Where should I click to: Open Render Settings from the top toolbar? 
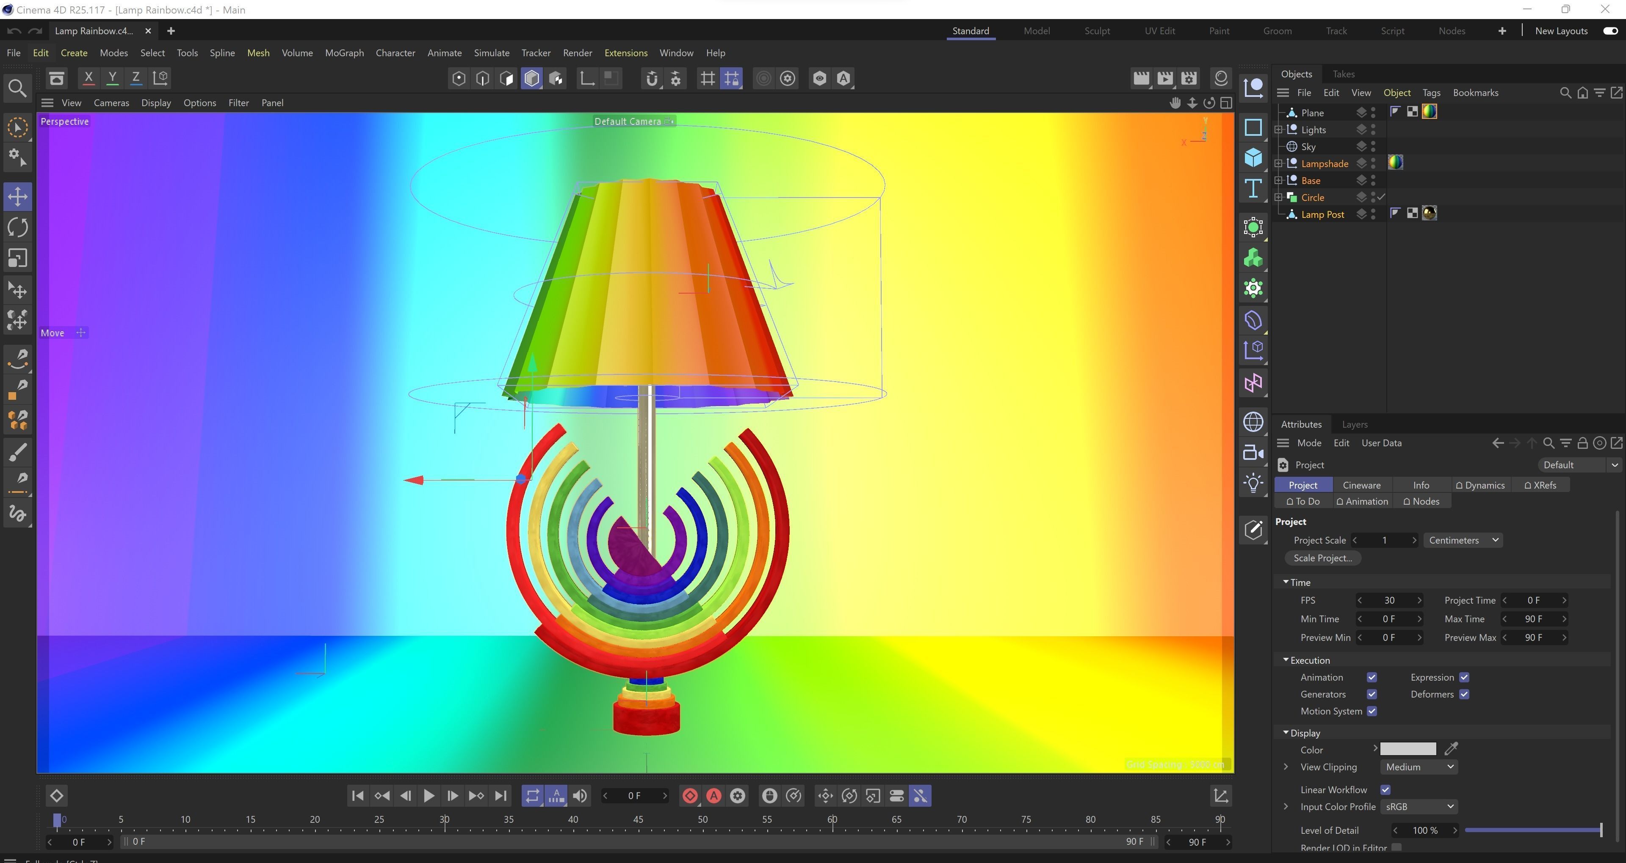[x=1189, y=77]
